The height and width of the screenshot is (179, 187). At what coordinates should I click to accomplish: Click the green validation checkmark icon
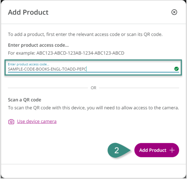[x=176, y=69]
